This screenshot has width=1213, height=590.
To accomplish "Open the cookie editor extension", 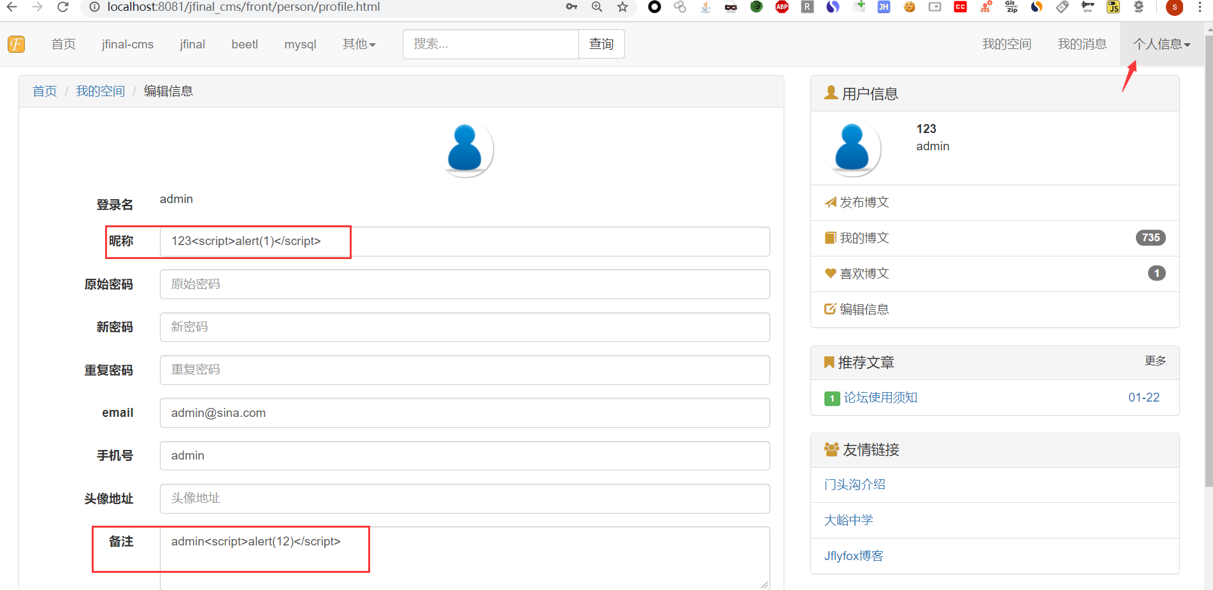I will coord(909,7).
